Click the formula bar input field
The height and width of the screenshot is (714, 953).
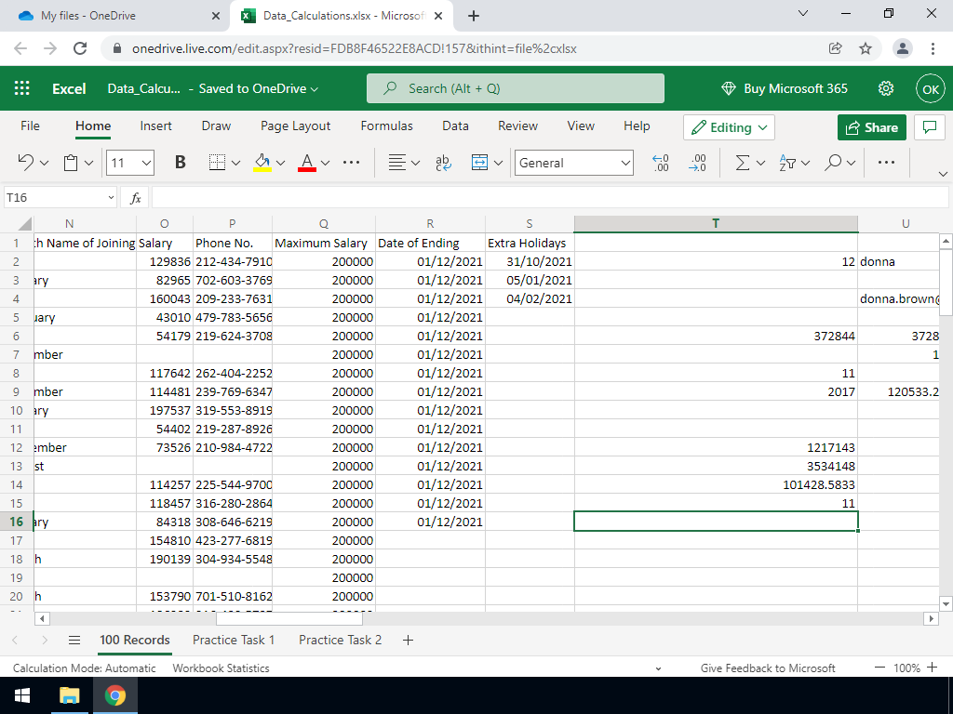tap(549, 197)
